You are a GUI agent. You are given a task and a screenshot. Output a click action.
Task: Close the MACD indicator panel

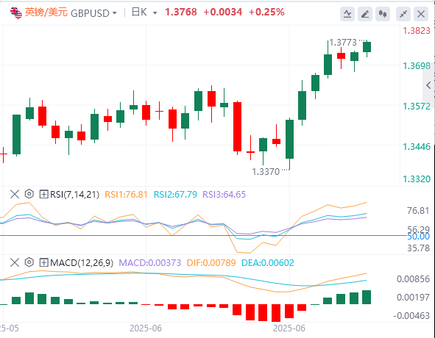click(x=15, y=262)
